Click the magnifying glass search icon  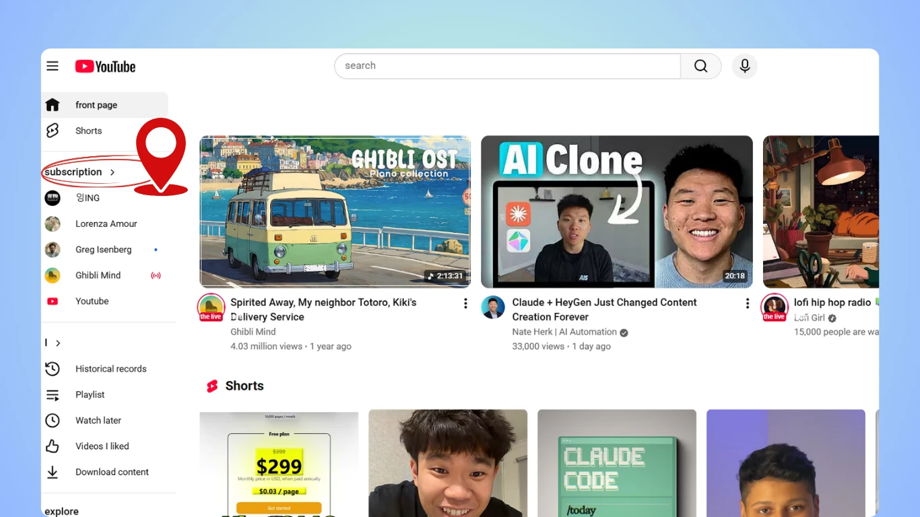(x=700, y=65)
